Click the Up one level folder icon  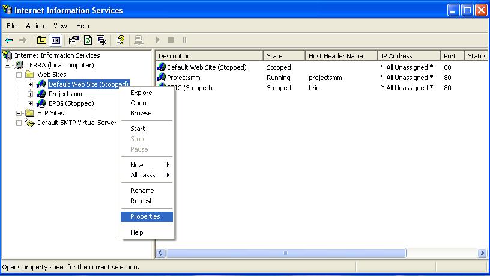(41, 40)
